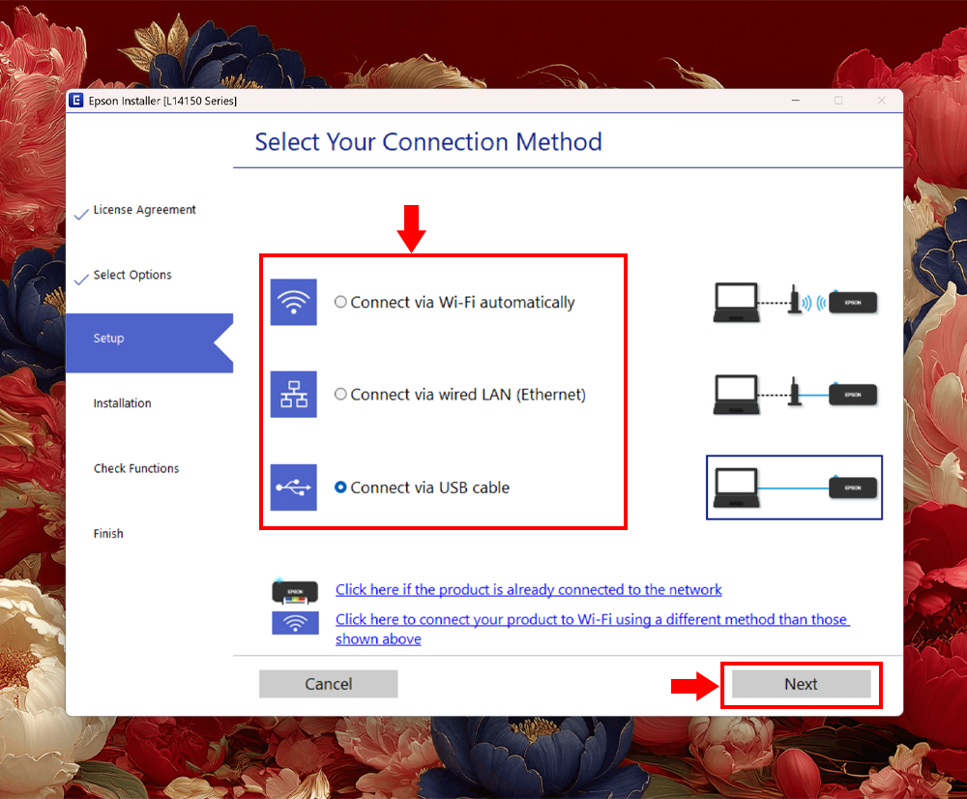967x799 pixels.
Task: Click the Check Functions step
Action: point(136,469)
